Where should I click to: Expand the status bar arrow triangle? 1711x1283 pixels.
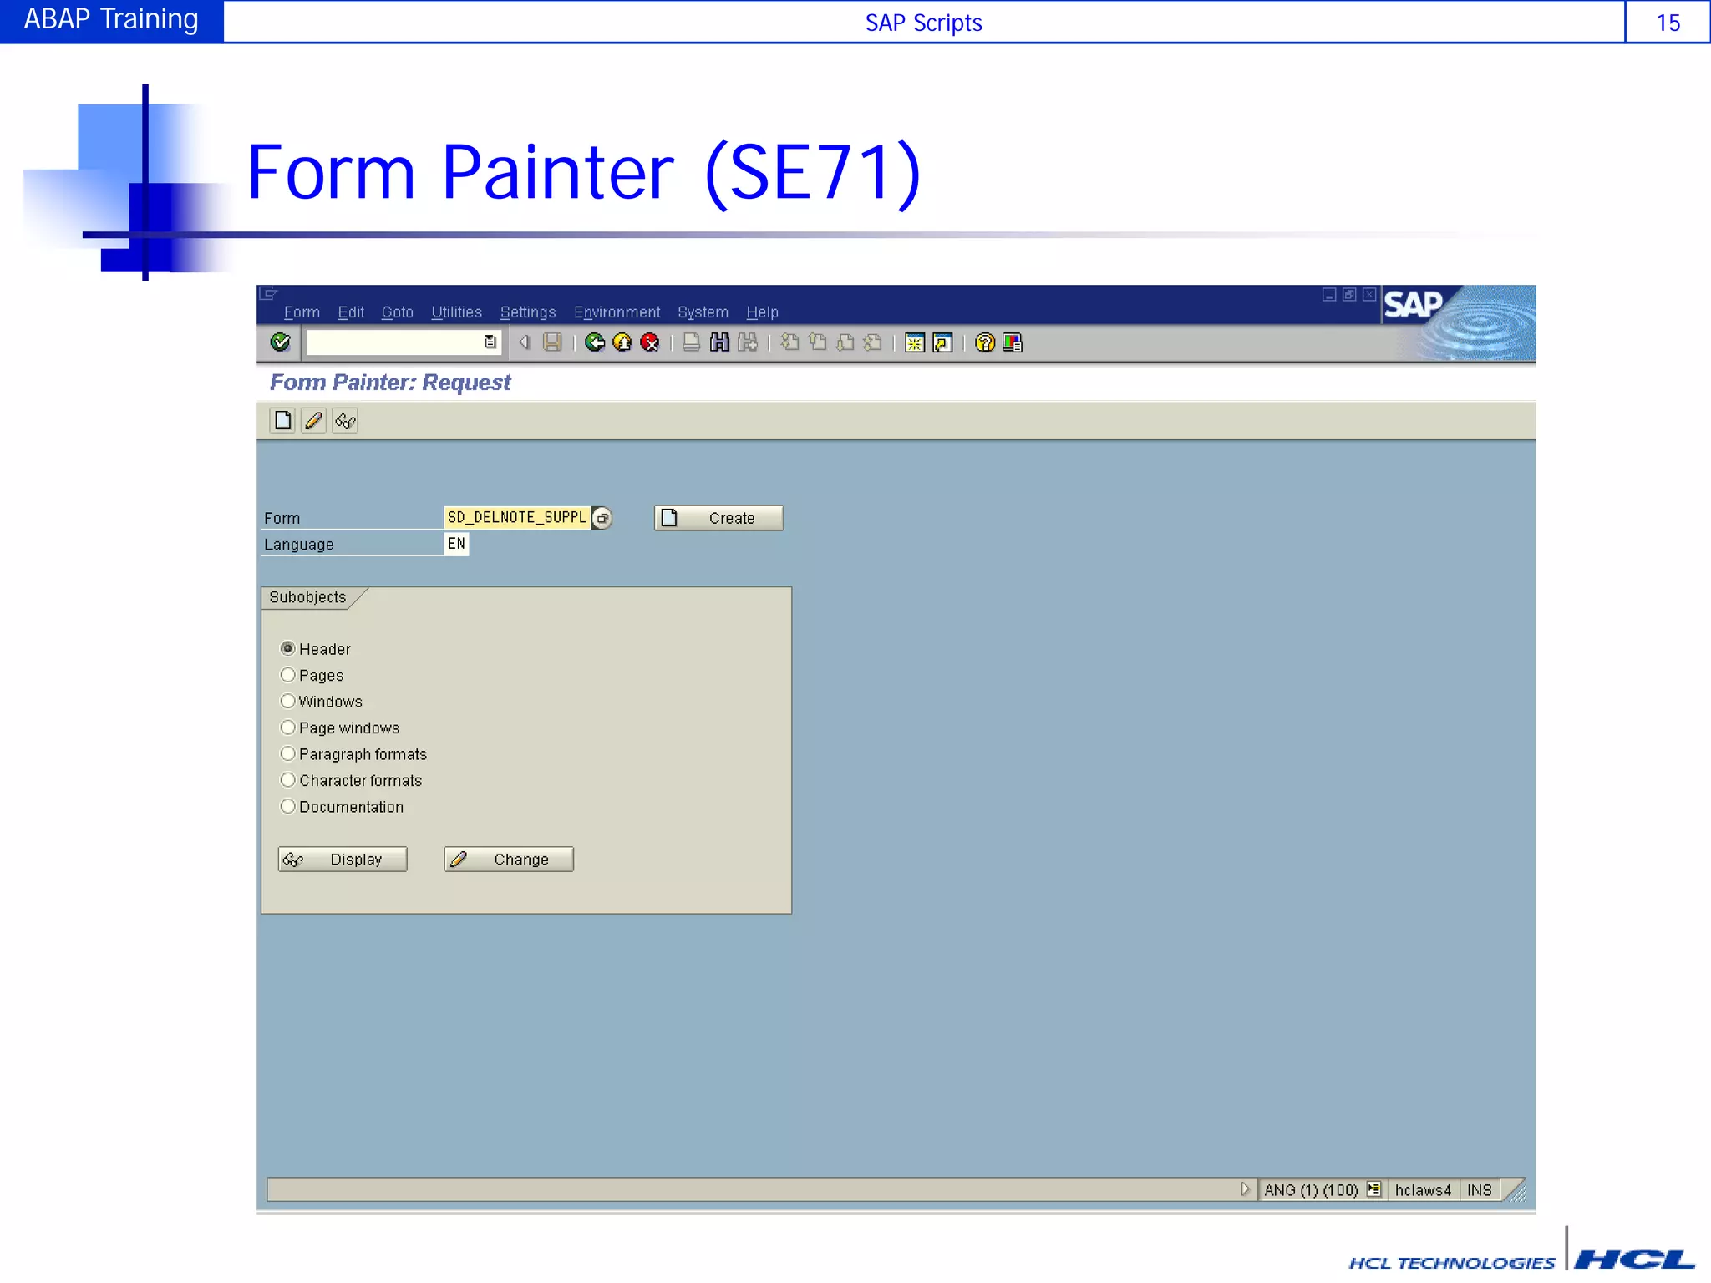click(1245, 1189)
